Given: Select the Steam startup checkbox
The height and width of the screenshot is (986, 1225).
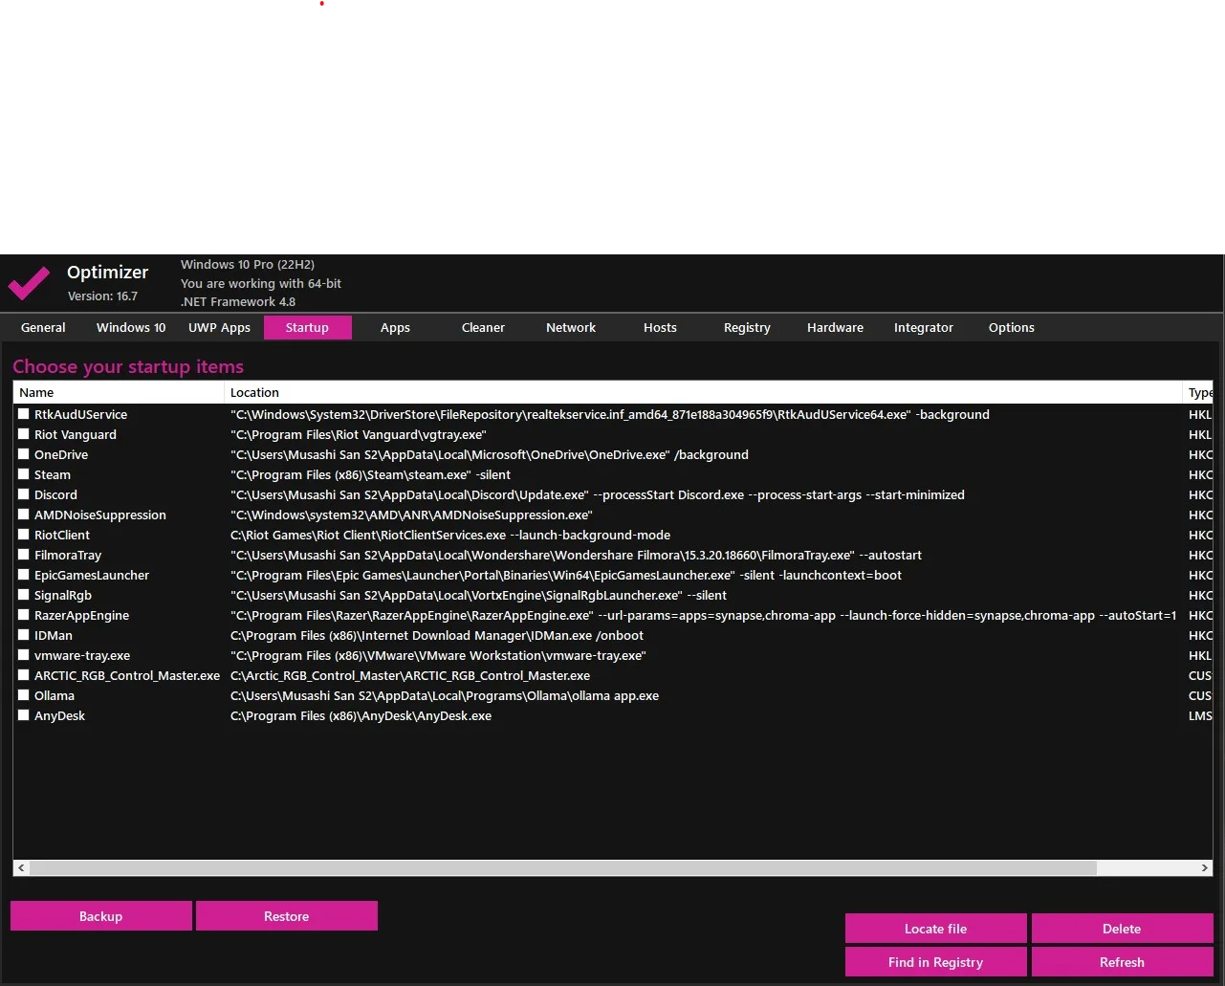Looking at the screenshot, I should coord(24,474).
